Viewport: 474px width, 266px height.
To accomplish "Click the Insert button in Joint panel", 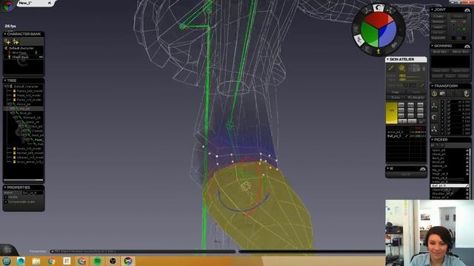I will 438,27.
